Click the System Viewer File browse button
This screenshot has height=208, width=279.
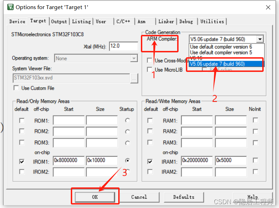(134, 79)
